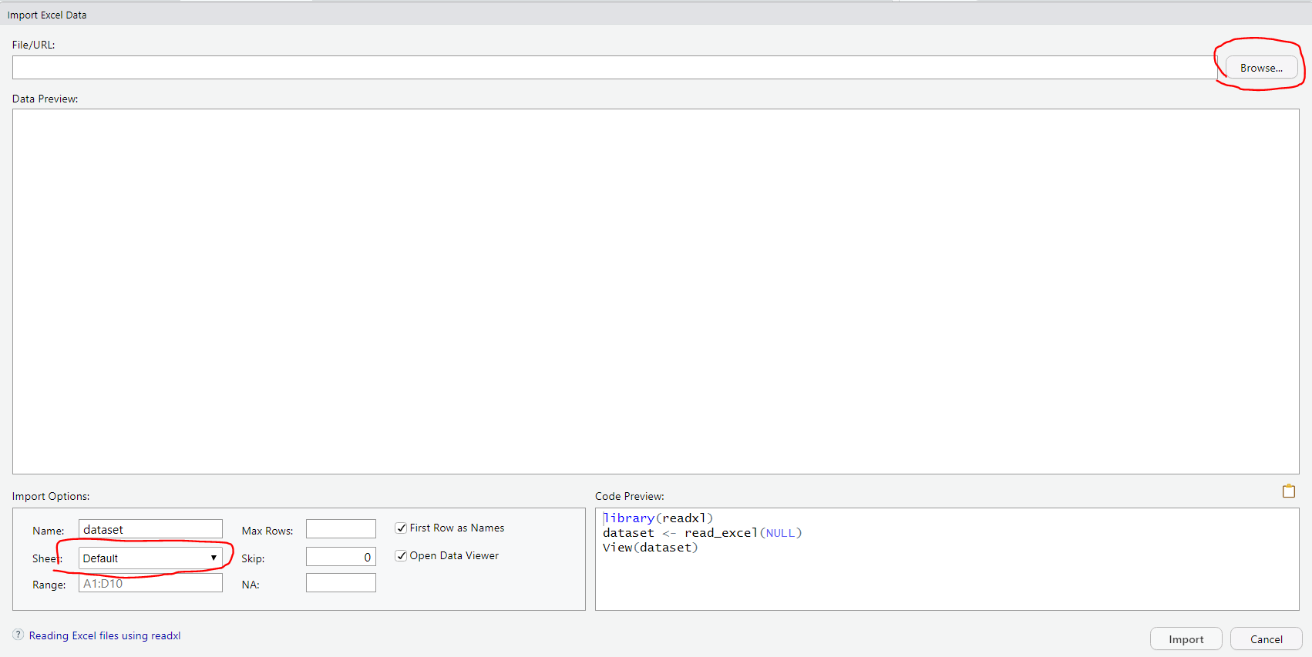Toggle Open Data Viewer checkbox
The image size is (1312, 657).
(401, 555)
